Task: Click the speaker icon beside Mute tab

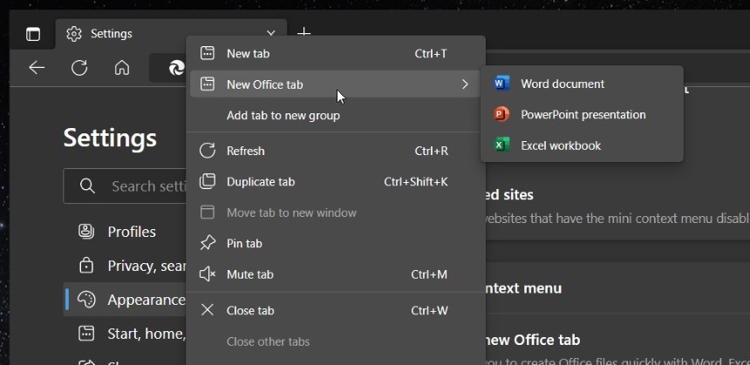Action: tap(207, 274)
